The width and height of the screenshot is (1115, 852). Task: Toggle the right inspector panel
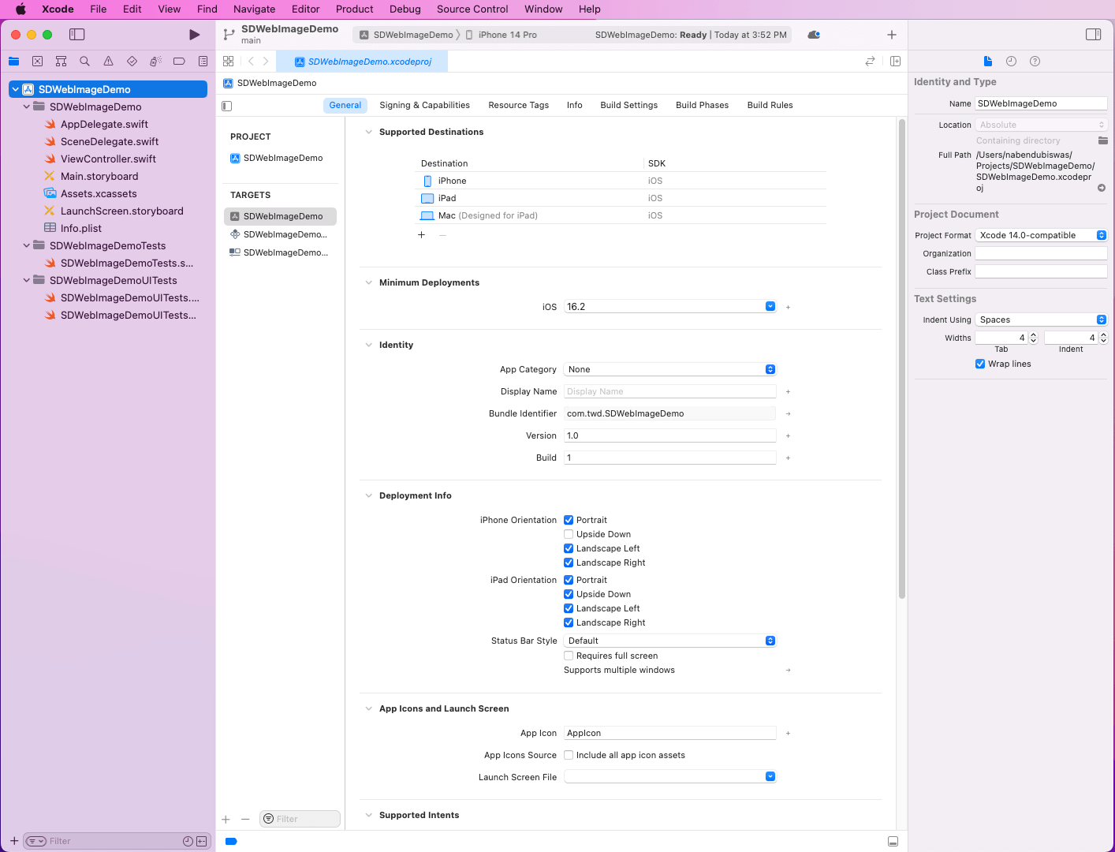coord(1093,35)
